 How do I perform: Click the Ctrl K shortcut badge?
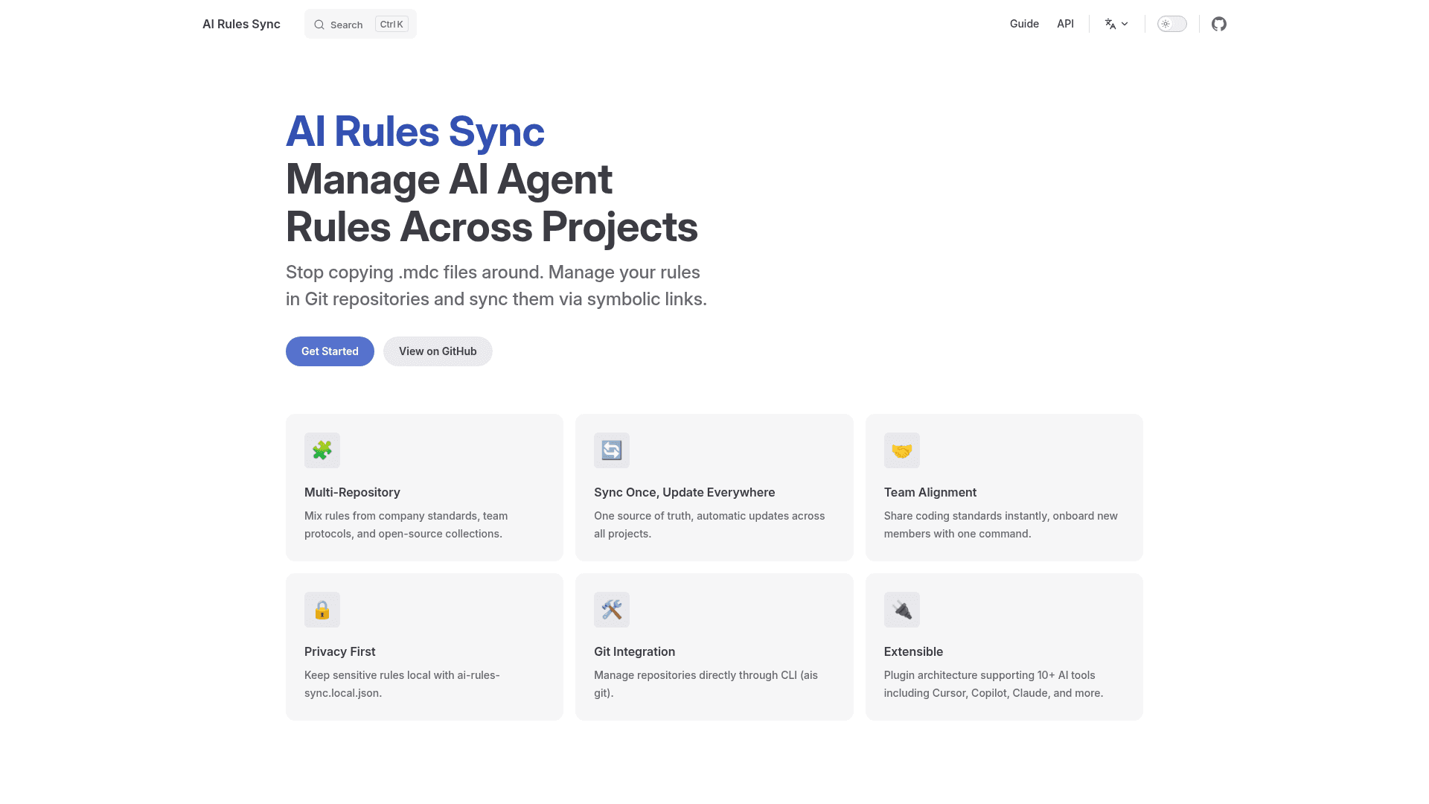click(391, 24)
